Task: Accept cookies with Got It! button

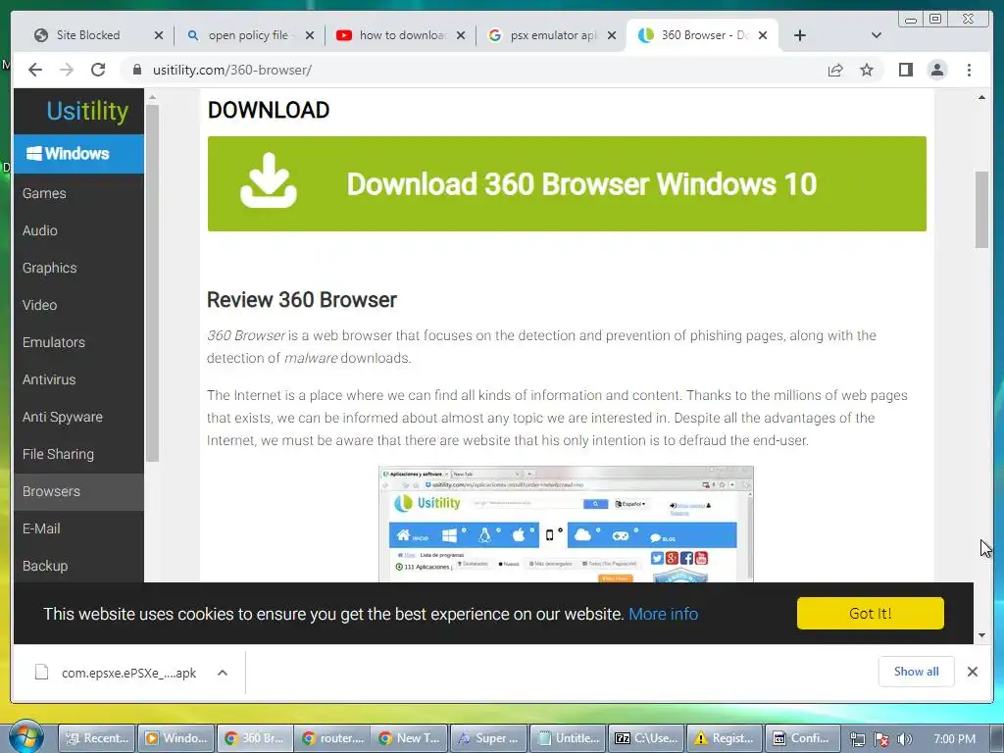Action: [x=871, y=614]
